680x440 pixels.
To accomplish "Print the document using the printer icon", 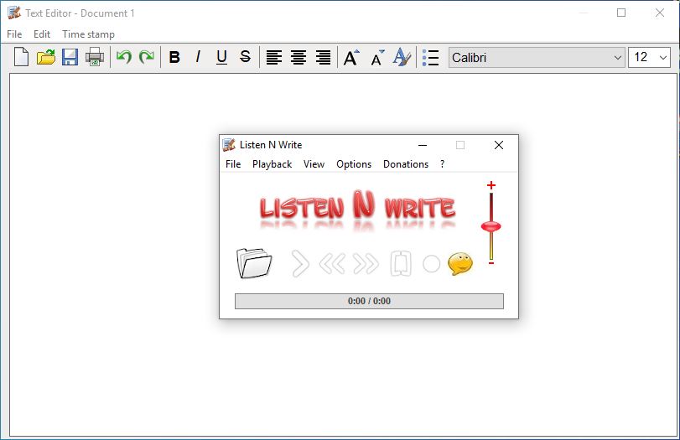I will click(x=95, y=57).
